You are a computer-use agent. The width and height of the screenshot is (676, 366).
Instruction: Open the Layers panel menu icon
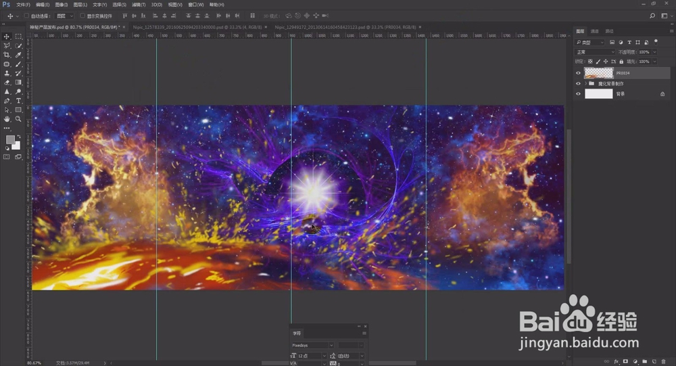[671, 31]
